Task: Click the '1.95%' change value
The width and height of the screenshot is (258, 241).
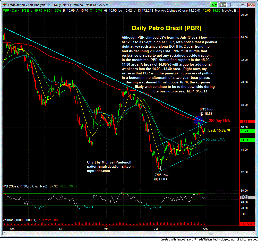Action: [x=56, y=11]
